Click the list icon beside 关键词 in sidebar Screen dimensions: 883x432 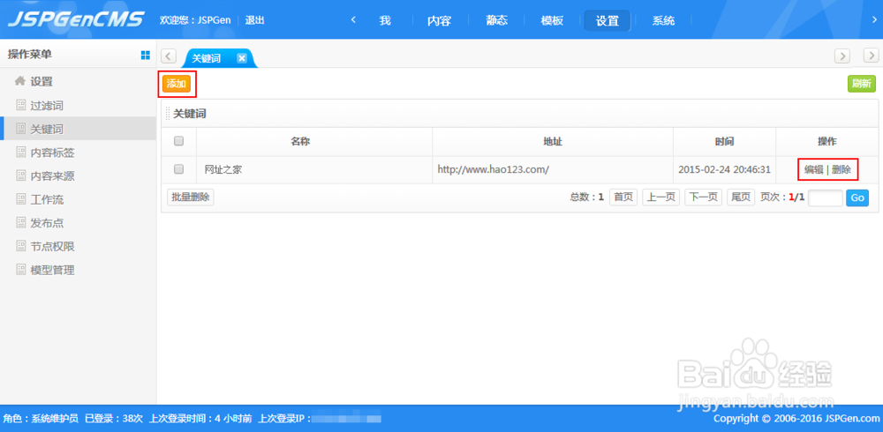point(21,129)
